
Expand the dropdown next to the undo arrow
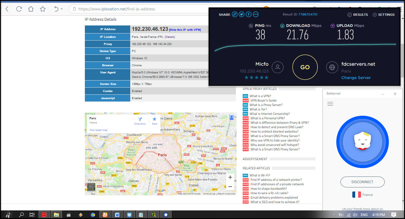62,9
